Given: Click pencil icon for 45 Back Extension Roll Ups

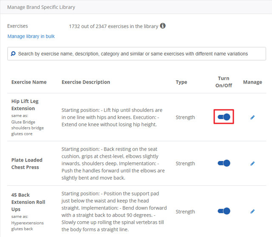Looking at the screenshot, I should point(252,211).
